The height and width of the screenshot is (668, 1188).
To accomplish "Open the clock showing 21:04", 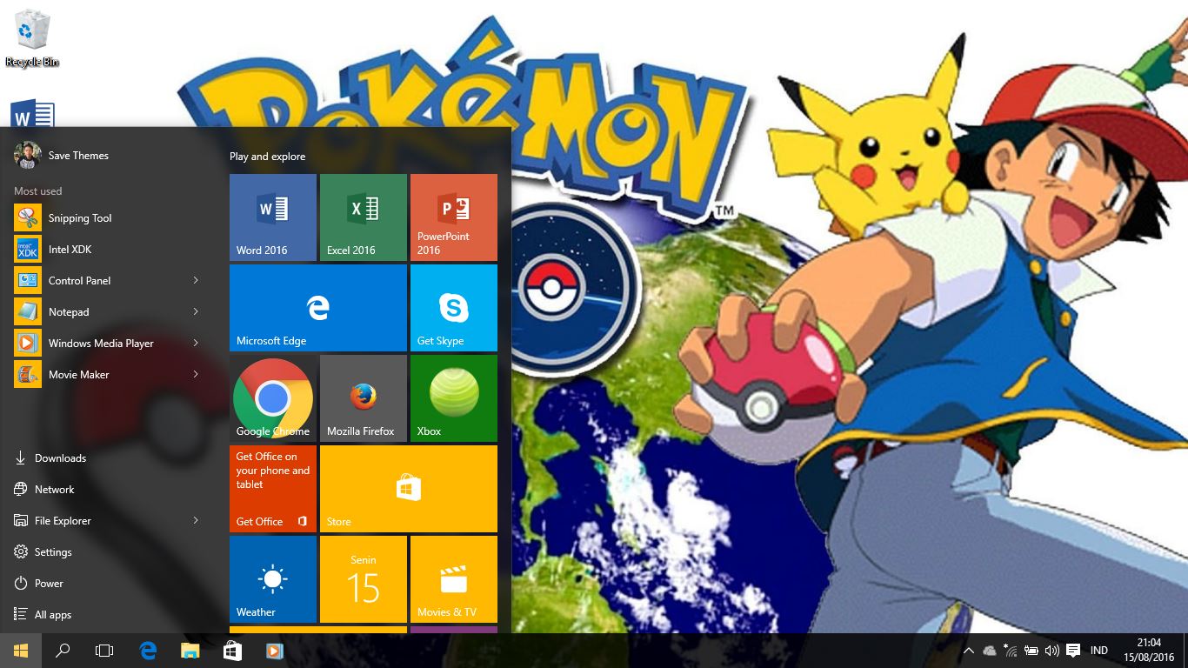I will (1149, 651).
